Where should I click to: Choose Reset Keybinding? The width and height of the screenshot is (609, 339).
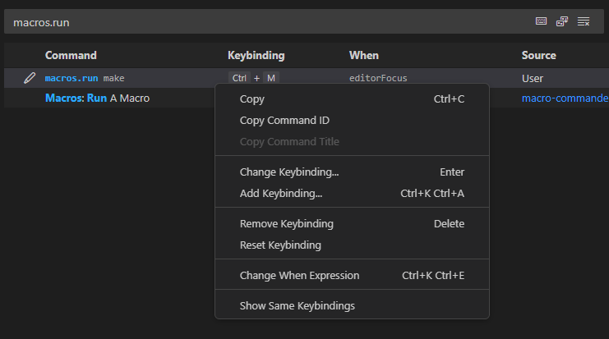point(280,245)
